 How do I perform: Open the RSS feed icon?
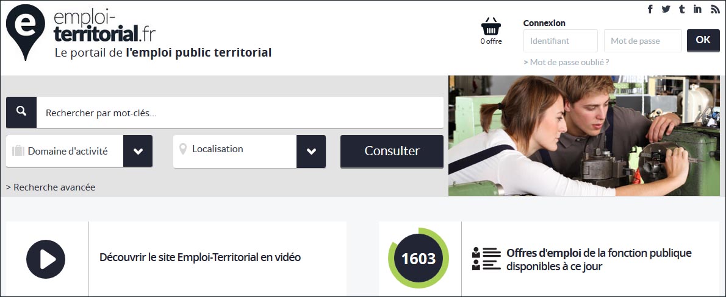[715, 9]
